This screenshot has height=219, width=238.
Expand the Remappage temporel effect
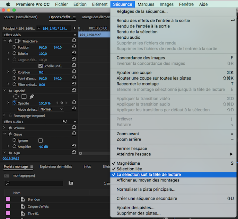4,115
